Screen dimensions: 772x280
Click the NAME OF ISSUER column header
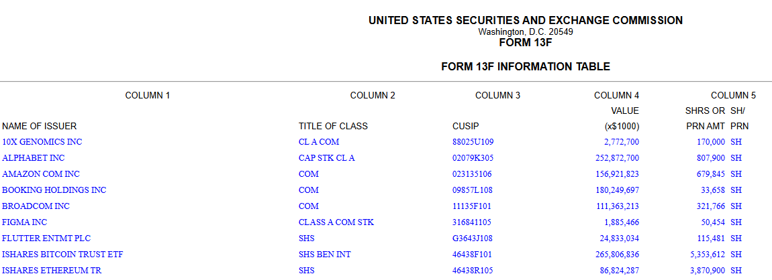(x=40, y=126)
